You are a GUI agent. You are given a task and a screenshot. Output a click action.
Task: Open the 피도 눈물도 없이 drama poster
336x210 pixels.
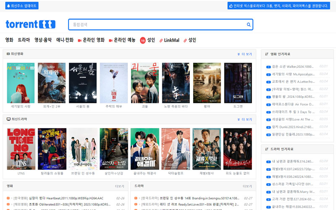[238, 149]
